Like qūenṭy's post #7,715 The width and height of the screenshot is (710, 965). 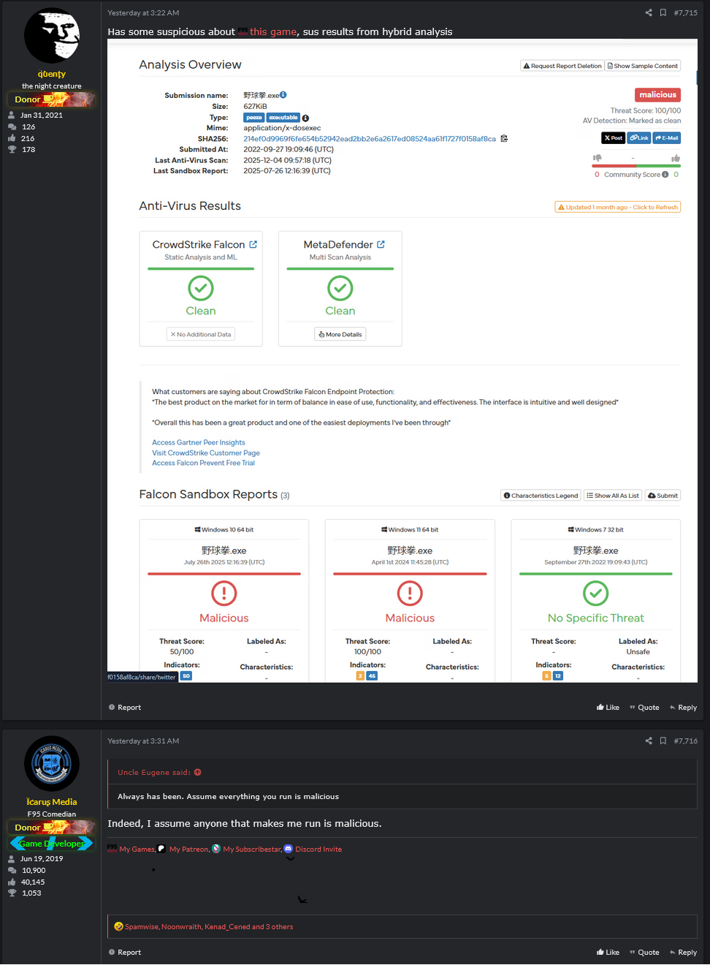(608, 707)
